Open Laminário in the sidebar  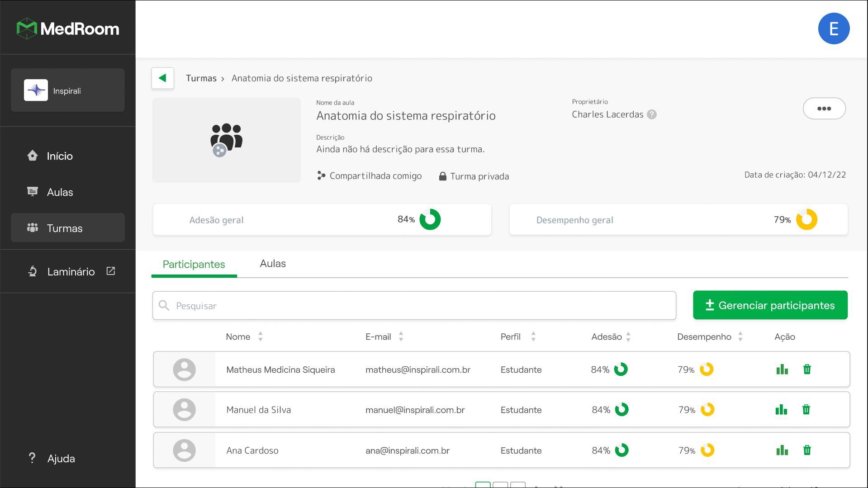pyautogui.click(x=71, y=271)
